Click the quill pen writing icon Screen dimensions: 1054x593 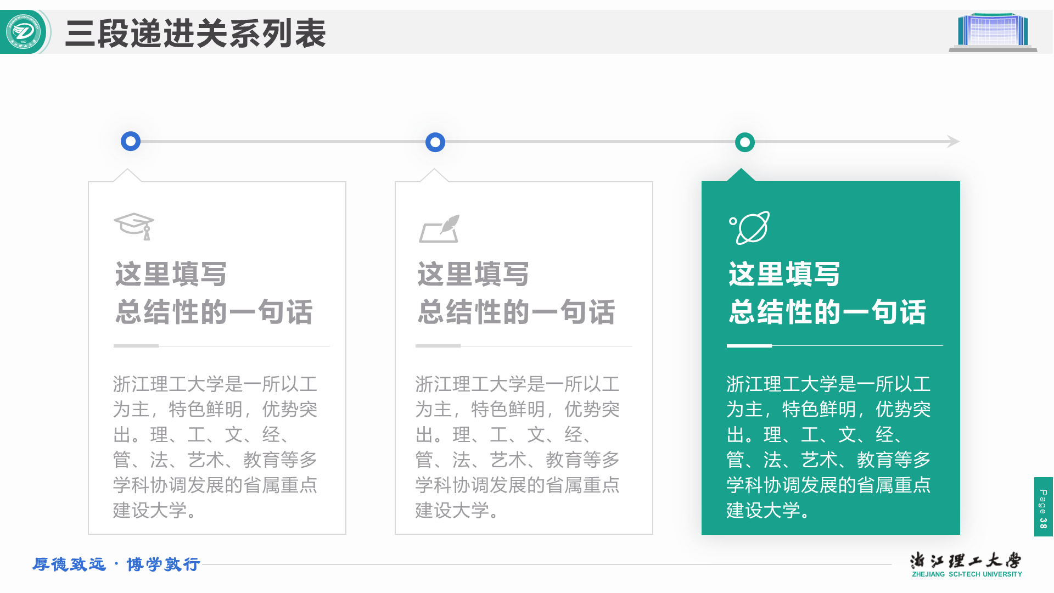click(440, 229)
